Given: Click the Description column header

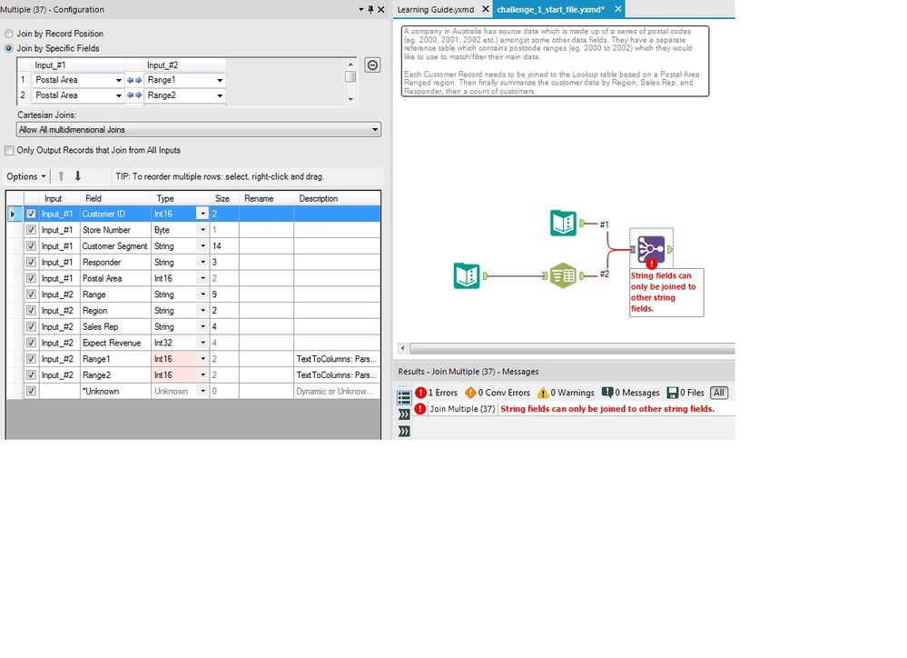Looking at the screenshot, I should click(x=337, y=198).
